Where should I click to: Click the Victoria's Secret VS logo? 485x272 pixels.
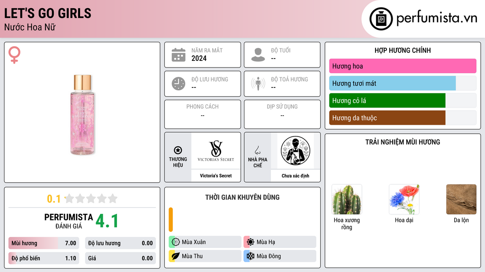216,151
